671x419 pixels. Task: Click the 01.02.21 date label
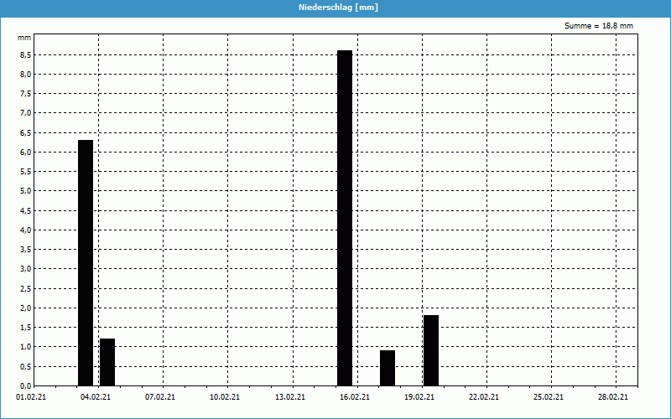31,398
